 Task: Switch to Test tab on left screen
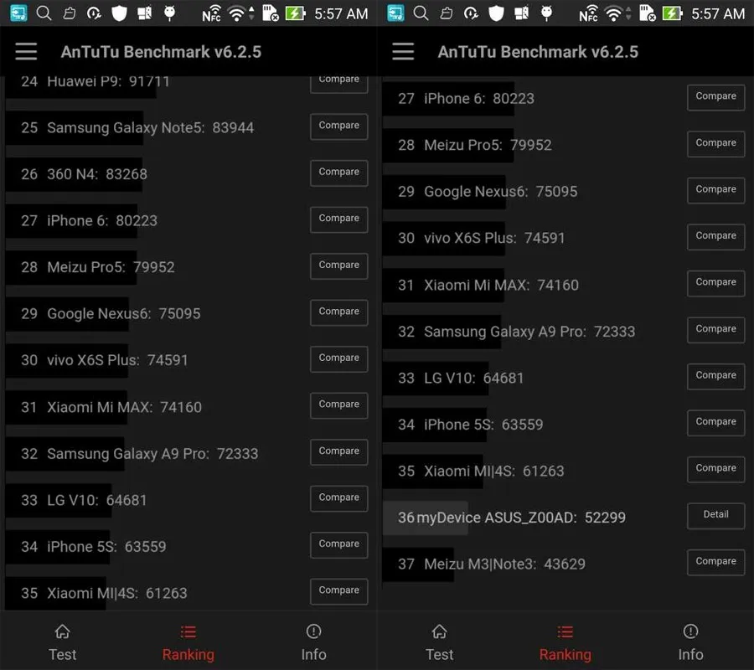[x=63, y=654]
